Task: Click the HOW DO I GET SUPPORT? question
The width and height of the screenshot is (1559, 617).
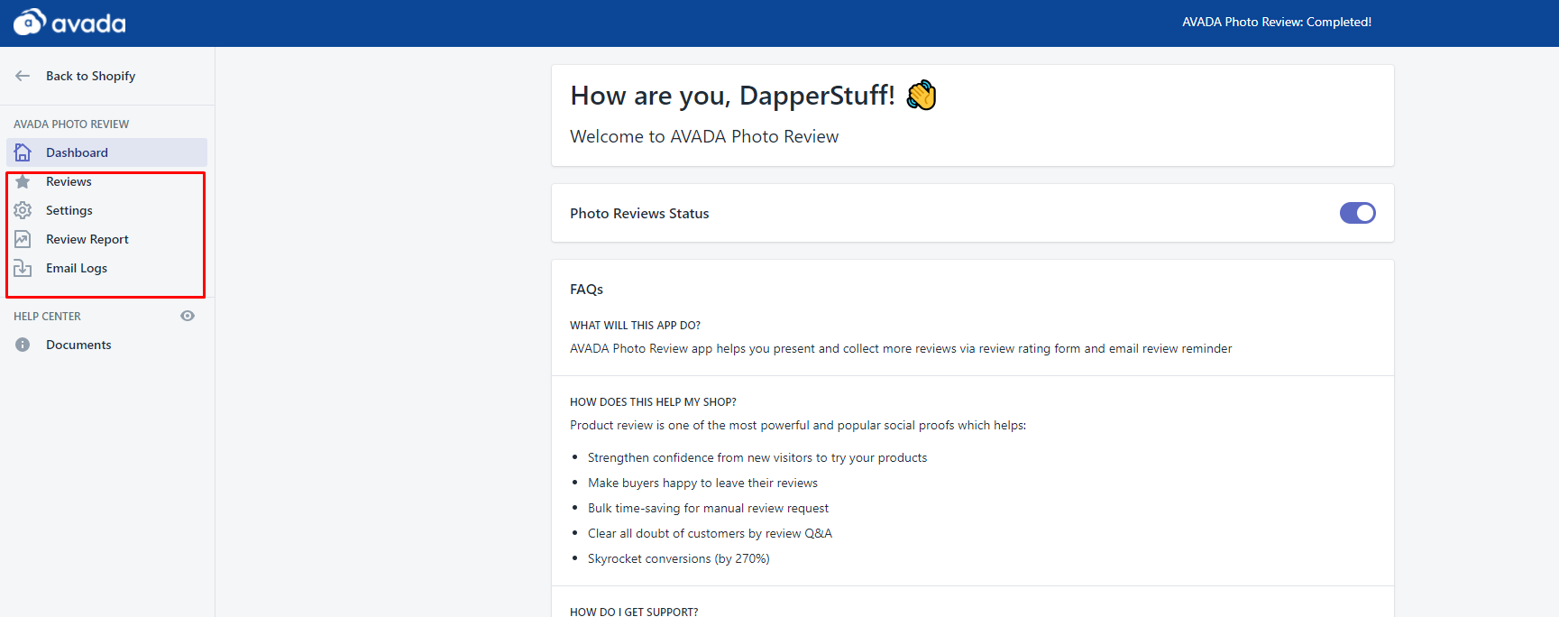Action: [634, 612]
